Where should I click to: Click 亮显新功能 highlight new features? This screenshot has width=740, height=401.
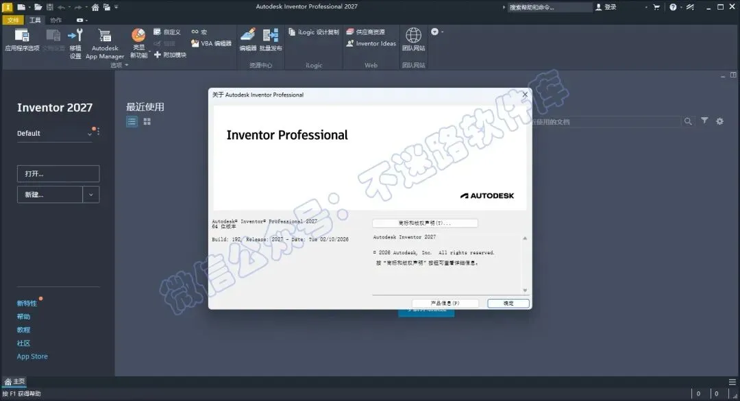click(138, 43)
